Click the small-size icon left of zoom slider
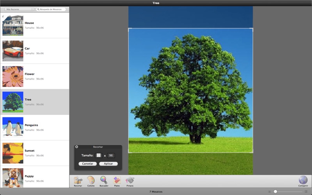The width and height of the screenshot is (312, 195). (269, 191)
